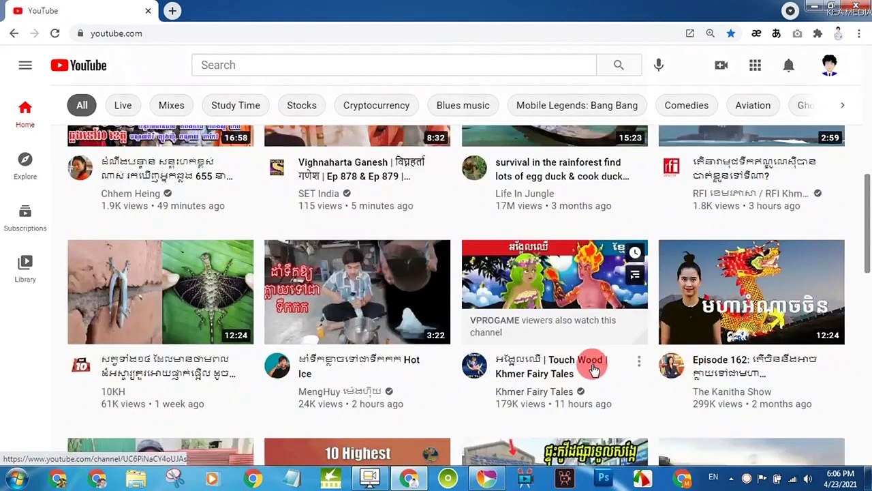Open File Explorer from the taskbar
The width and height of the screenshot is (872, 491).
click(x=136, y=478)
